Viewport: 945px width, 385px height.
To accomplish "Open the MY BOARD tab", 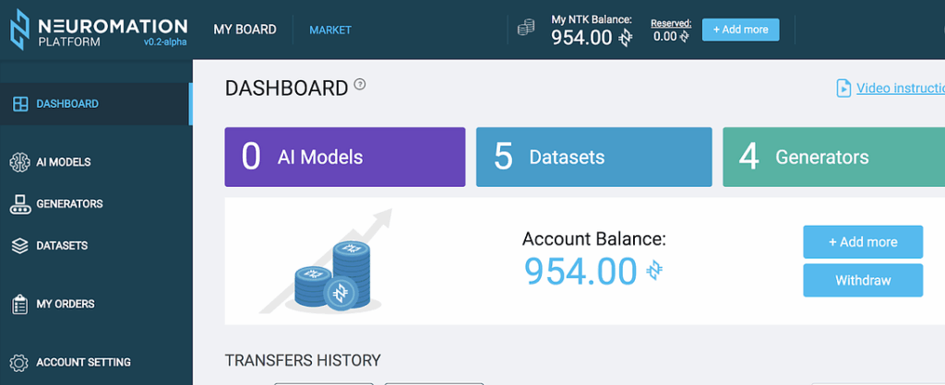I will coord(245,29).
